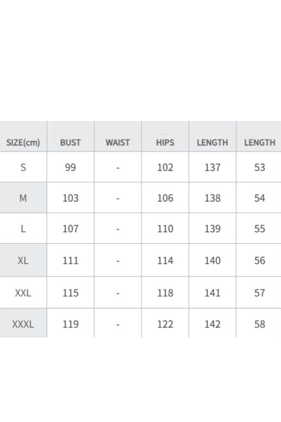This screenshot has width=281, height=422.
Task: Select the waist dash in XL row
Action: 118,261
